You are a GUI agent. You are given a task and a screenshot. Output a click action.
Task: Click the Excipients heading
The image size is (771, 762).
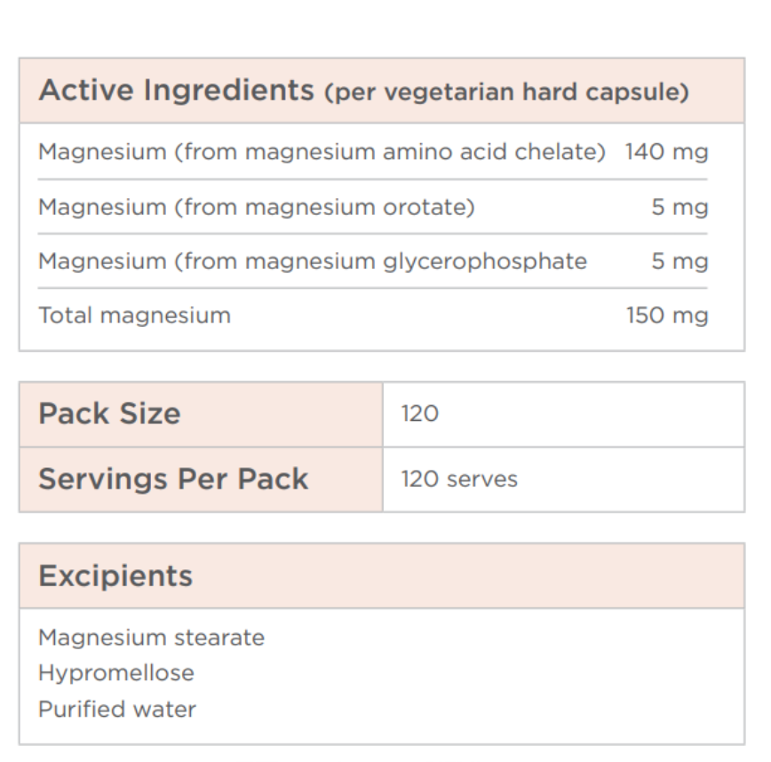point(115,575)
